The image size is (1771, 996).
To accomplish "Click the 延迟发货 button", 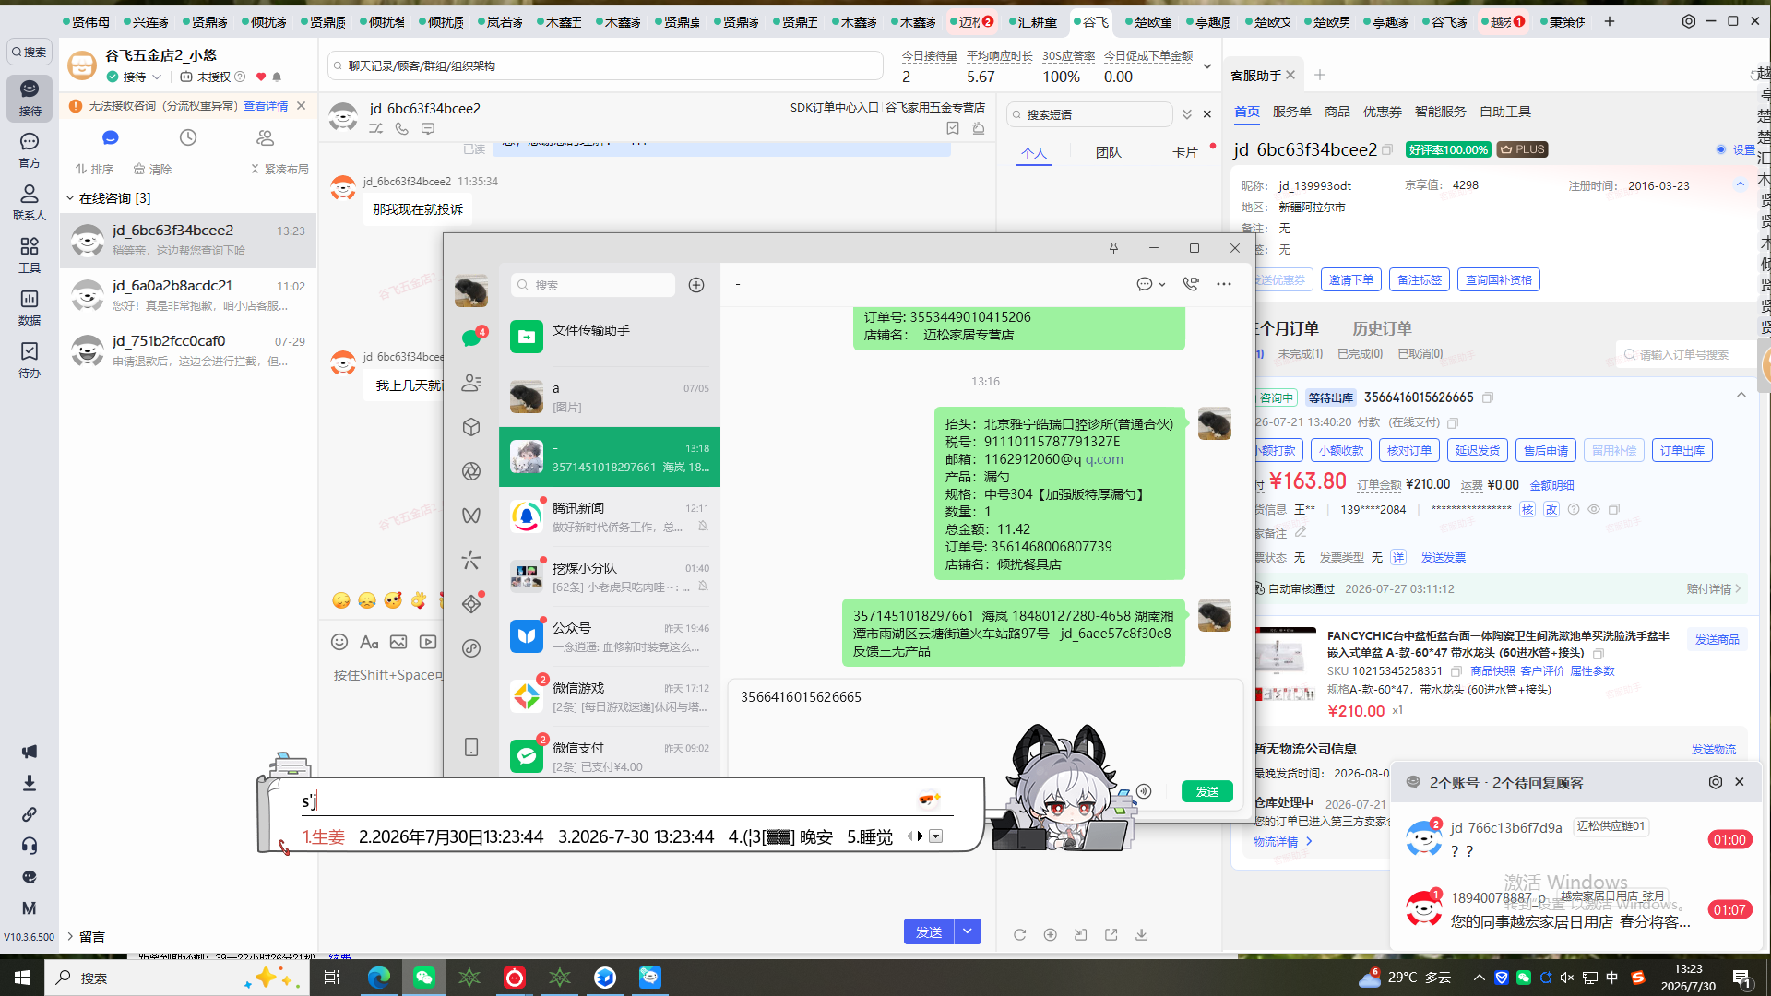I will pyautogui.click(x=1477, y=450).
